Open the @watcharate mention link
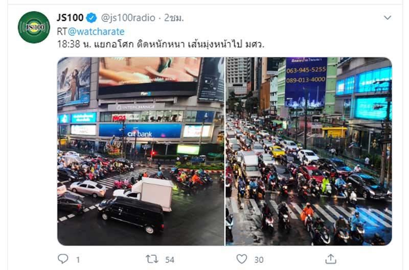The height and width of the screenshot is (270, 409). [x=96, y=32]
